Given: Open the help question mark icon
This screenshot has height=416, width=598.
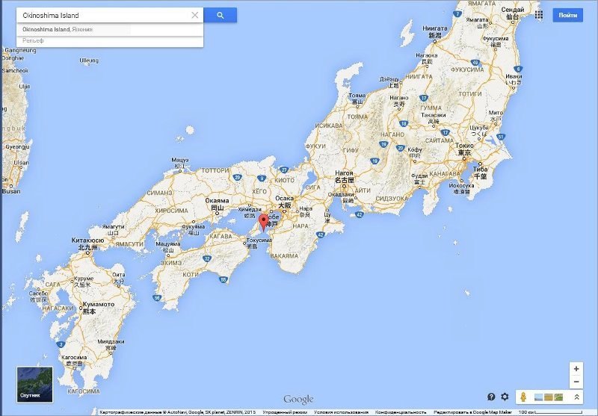Looking at the screenshot, I should tap(491, 397).
